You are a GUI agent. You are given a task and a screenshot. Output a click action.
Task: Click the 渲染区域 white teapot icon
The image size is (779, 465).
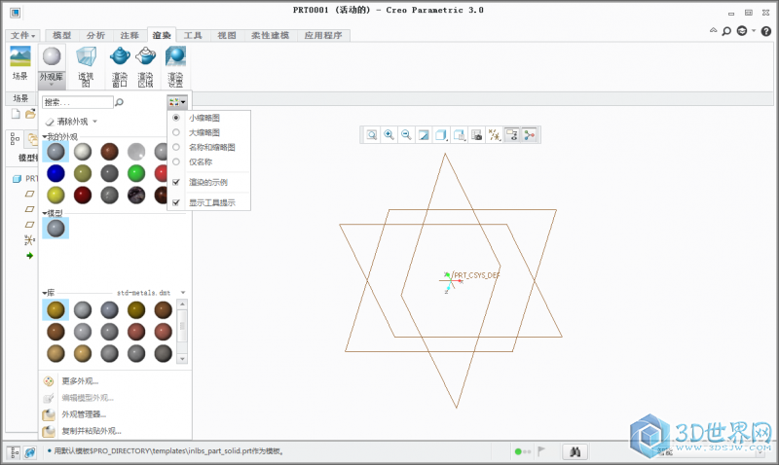pyautogui.click(x=145, y=56)
